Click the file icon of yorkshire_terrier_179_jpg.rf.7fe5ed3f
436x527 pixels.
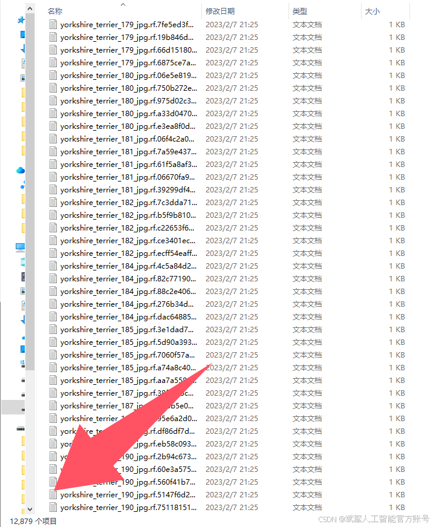[x=53, y=25]
